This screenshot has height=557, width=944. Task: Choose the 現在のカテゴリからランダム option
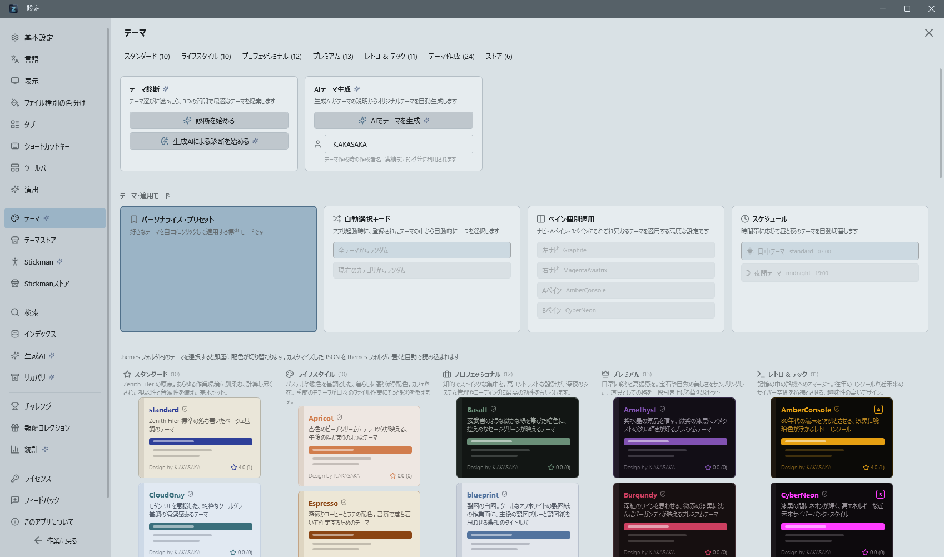(422, 270)
